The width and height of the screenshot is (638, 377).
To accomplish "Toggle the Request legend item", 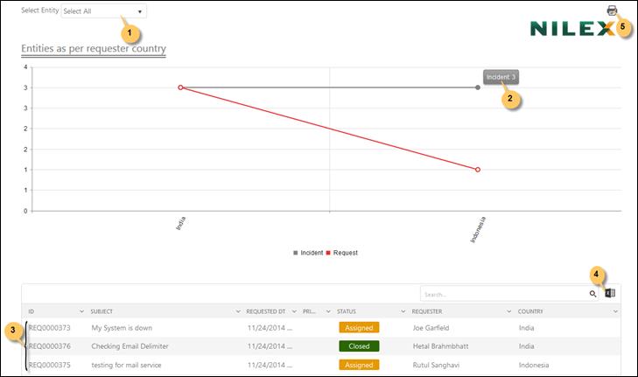I will (x=344, y=253).
